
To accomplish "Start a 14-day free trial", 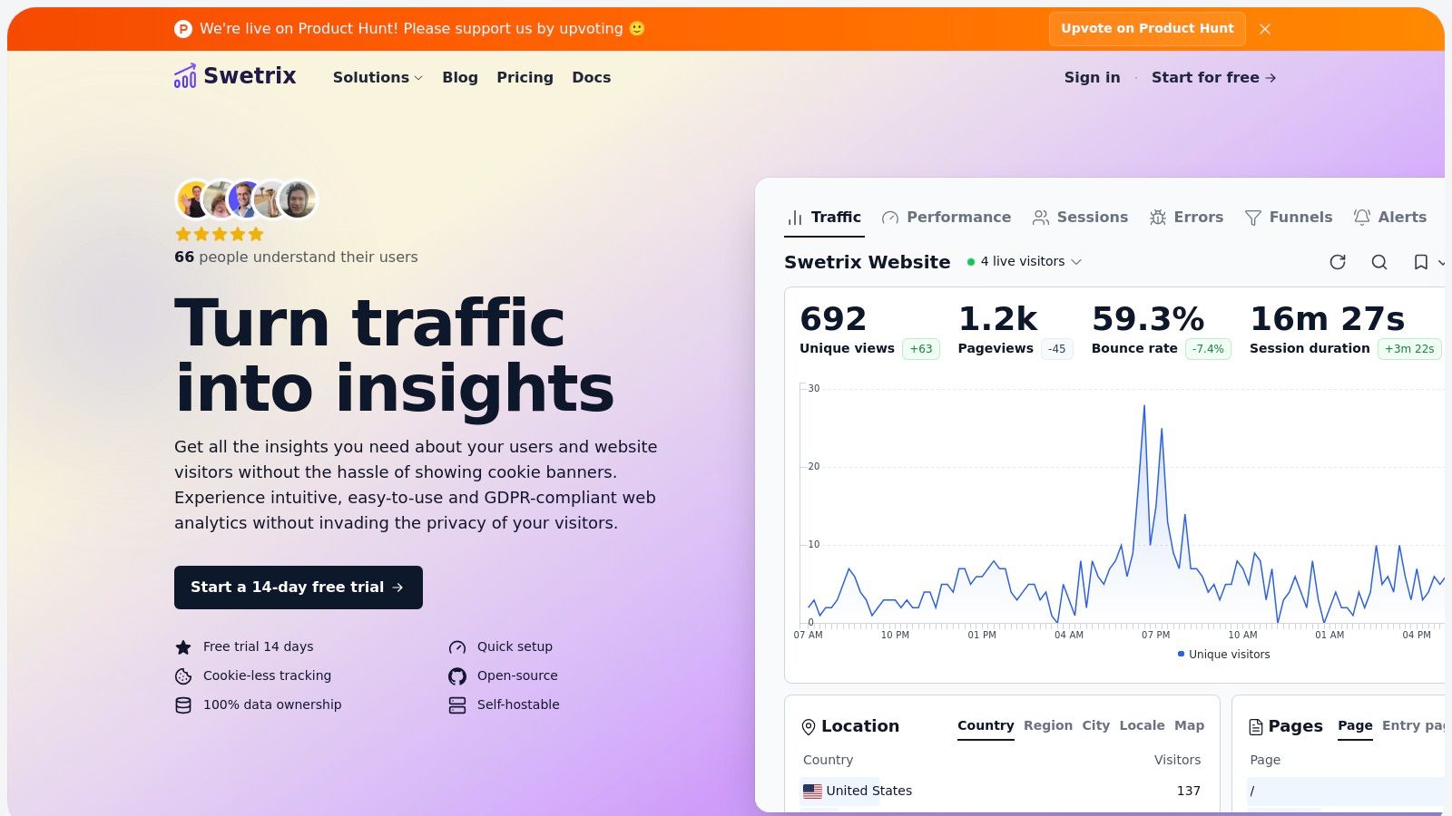I will tap(299, 588).
